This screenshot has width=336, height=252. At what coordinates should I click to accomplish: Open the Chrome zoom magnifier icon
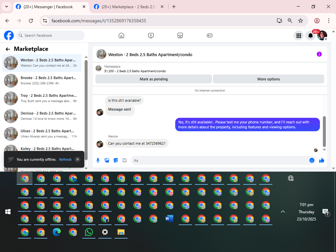290,21
